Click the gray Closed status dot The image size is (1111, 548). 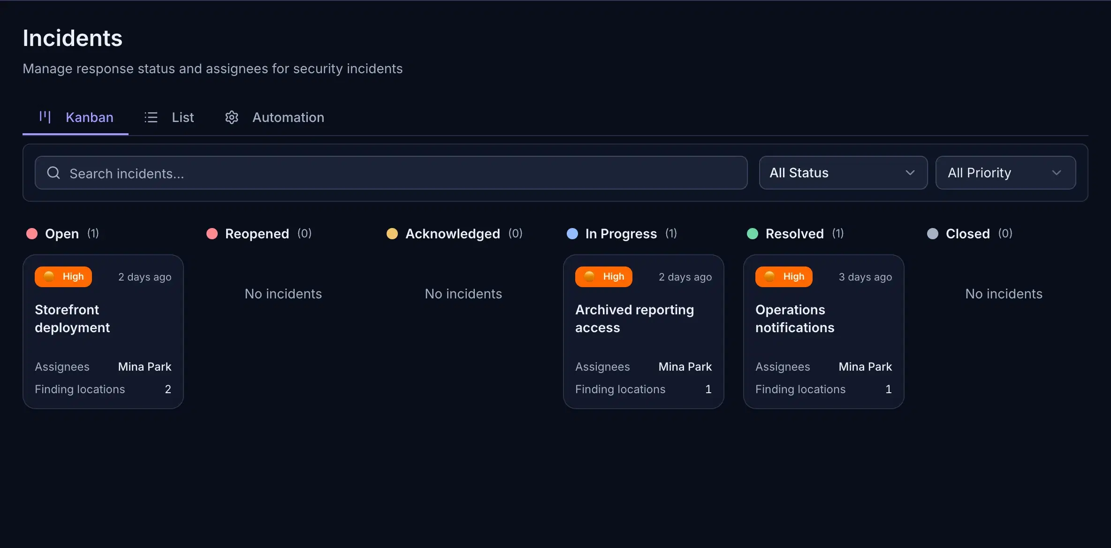point(933,234)
